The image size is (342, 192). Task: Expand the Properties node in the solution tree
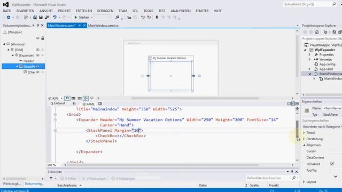pyautogui.click(x=309, y=54)
